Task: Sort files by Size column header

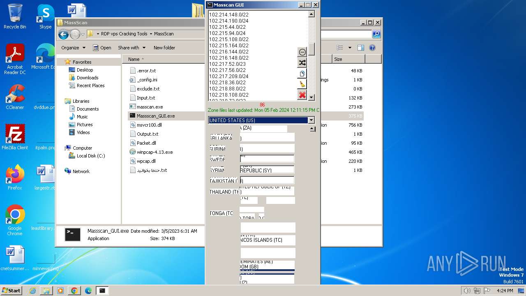Action: (348, 59)
